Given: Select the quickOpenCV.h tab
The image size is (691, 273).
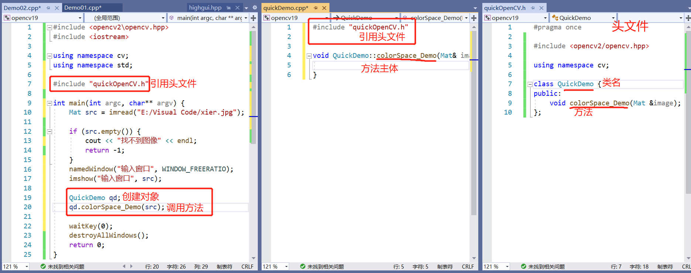Looking at the screenshot, I should click(504, 8).
